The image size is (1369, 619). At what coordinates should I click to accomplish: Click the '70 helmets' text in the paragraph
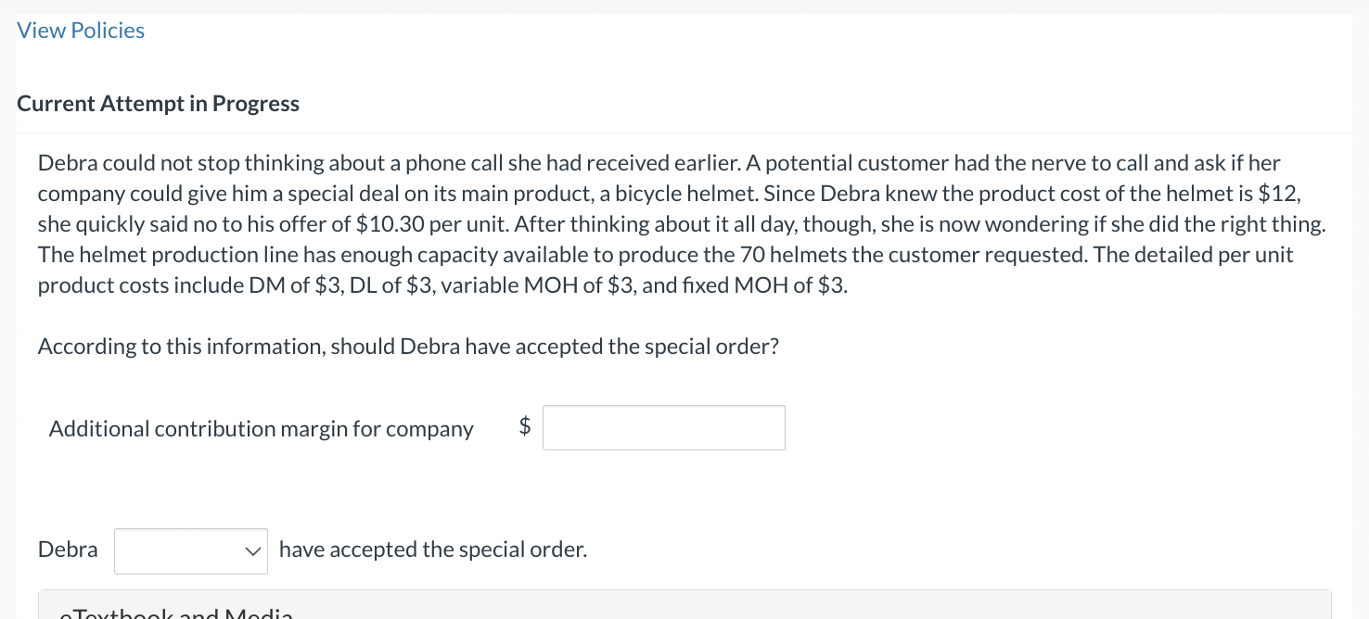(787, 255)
